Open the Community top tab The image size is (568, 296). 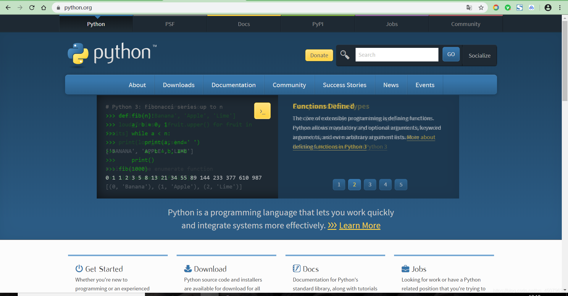[466, 24]
